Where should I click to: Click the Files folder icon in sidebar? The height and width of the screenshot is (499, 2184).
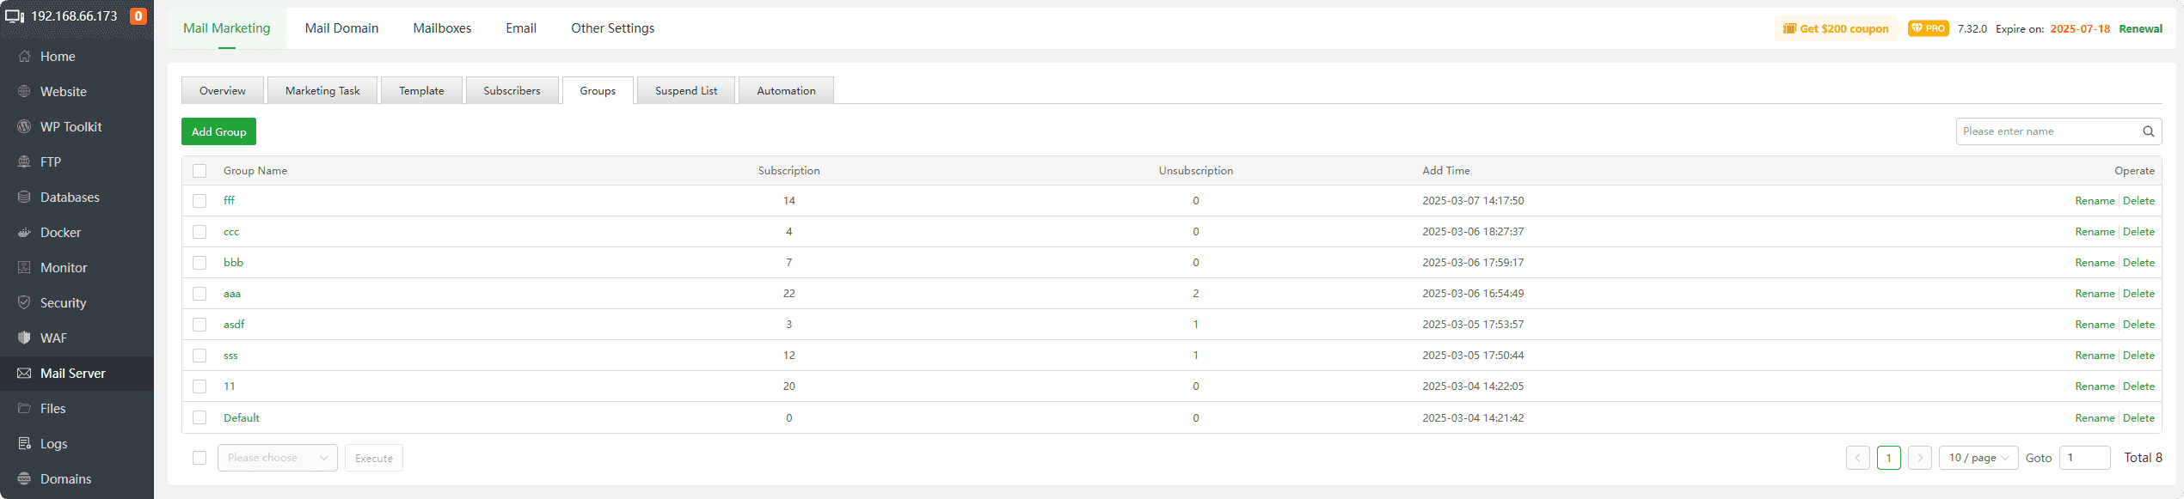tap(24, 409)
